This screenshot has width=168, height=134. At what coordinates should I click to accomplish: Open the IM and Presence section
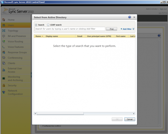(x=16, y=36)
